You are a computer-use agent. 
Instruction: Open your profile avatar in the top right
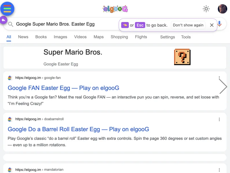(x=222, y=9)
